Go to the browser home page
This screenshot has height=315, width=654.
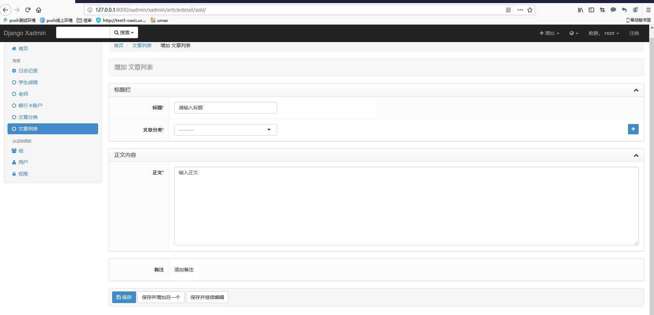point(39,10)
